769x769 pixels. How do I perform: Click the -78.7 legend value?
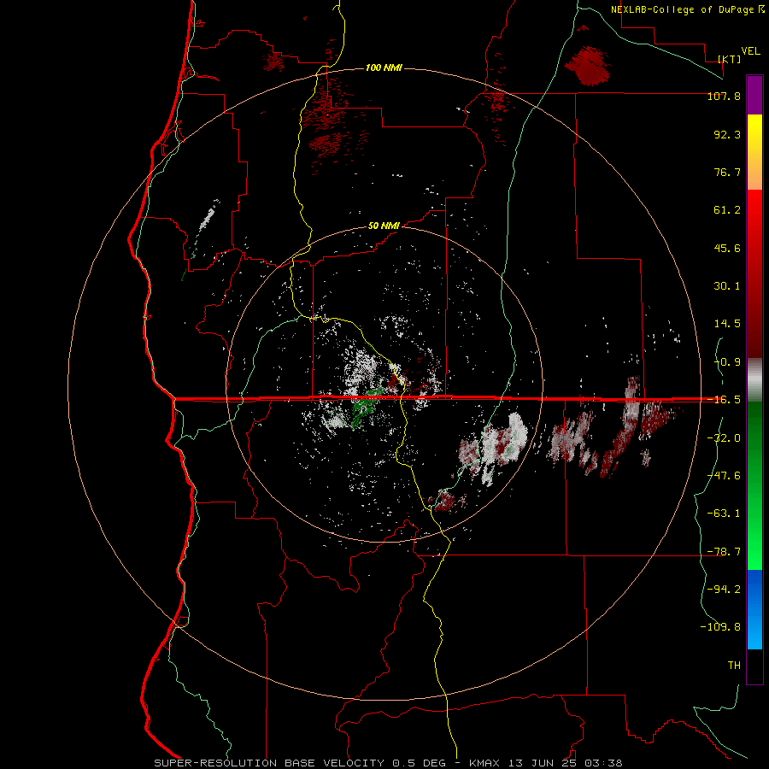click(724, 552)
